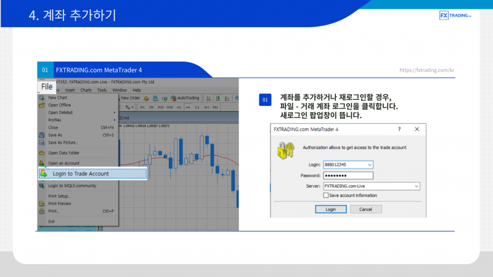
Task: Click the Print Preview icon
Action: click(41, 204)
